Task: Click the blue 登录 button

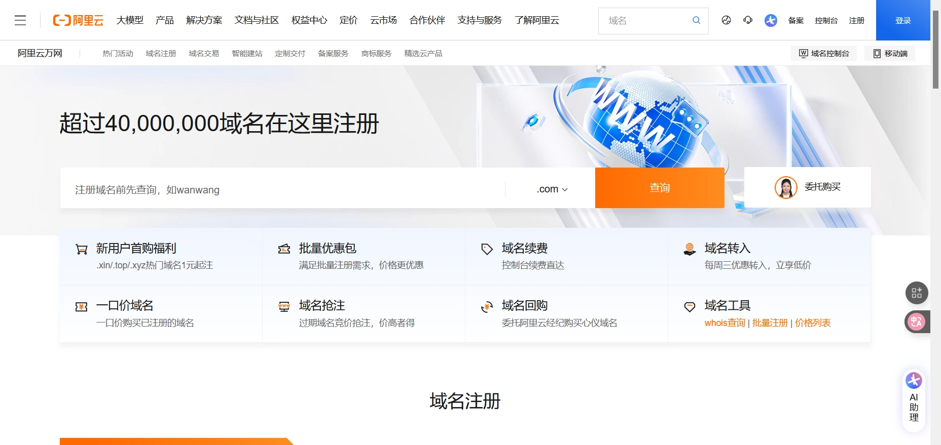Action: [x=903, y=20]
